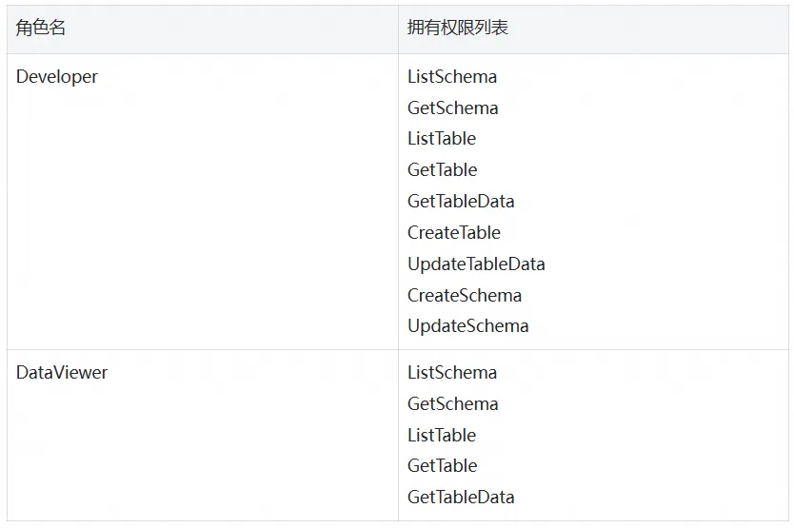Click the CreateSchema permission text
Image resolution: width=794 pixels, height=528 pixels.
tap(465, 296)
